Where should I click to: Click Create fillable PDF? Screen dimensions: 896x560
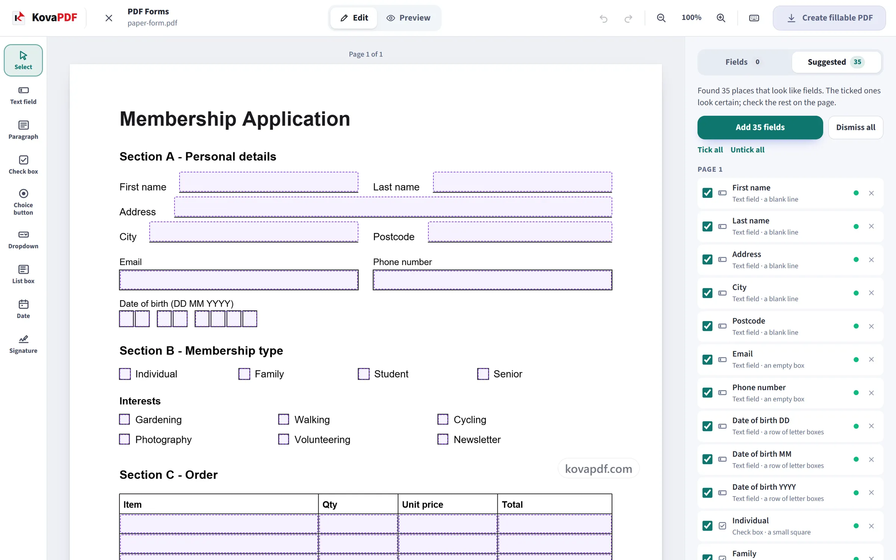tap(829, 18)
